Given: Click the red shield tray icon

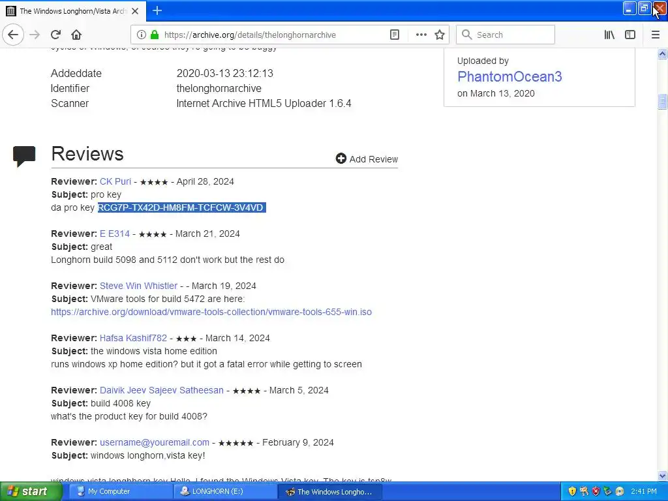Looking at the screenshot, I should 596,491.
